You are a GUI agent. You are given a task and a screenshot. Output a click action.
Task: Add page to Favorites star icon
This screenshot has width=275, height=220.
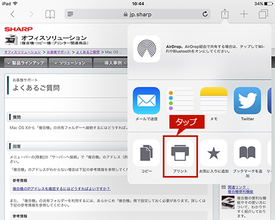tap(213, 153)
